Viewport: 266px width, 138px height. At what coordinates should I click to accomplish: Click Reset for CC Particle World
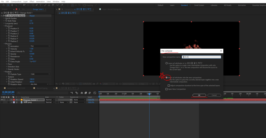click(32, 16)
